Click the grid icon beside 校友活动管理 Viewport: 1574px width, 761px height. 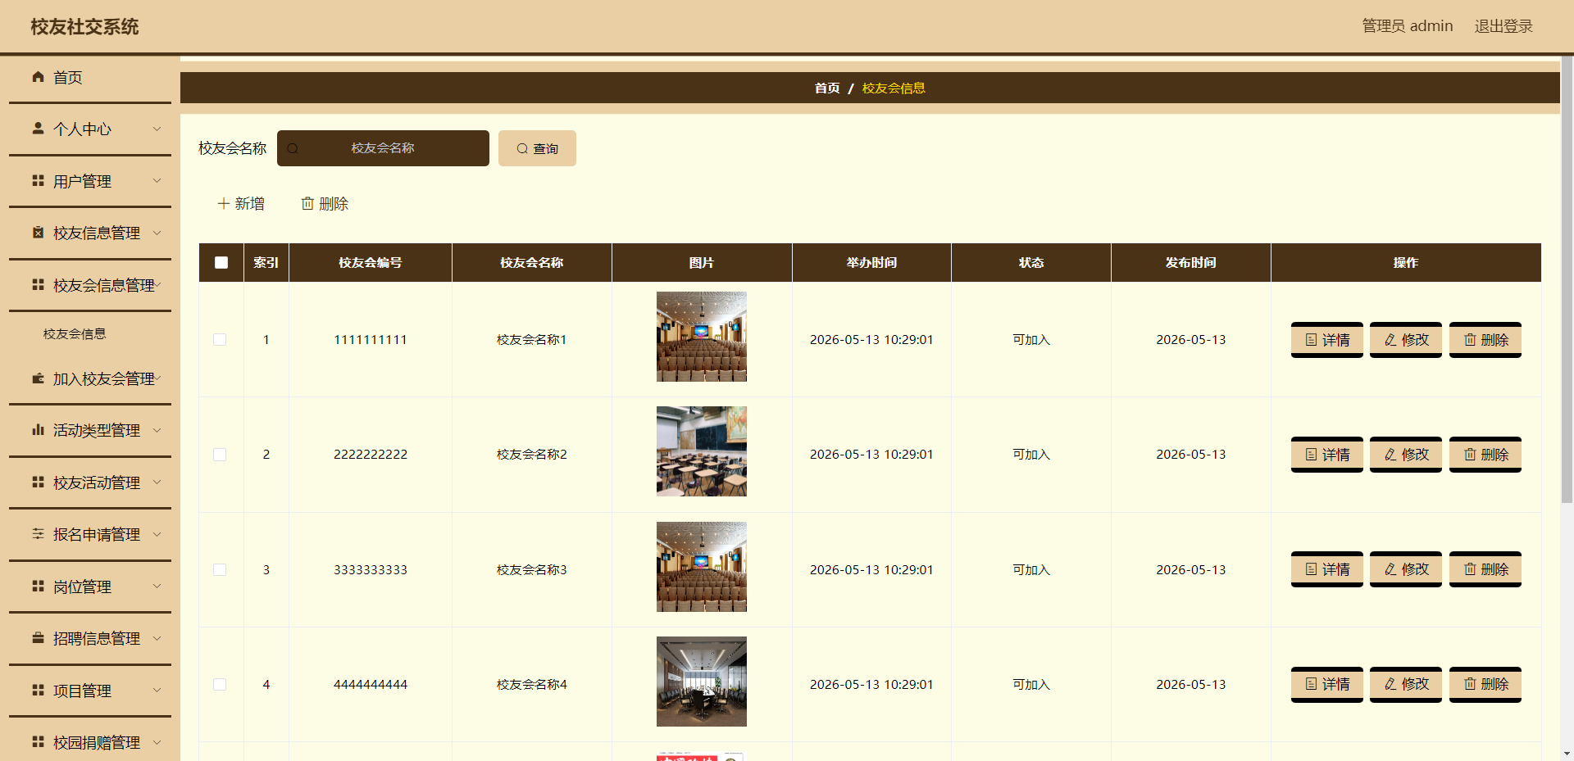coord(38,482)
